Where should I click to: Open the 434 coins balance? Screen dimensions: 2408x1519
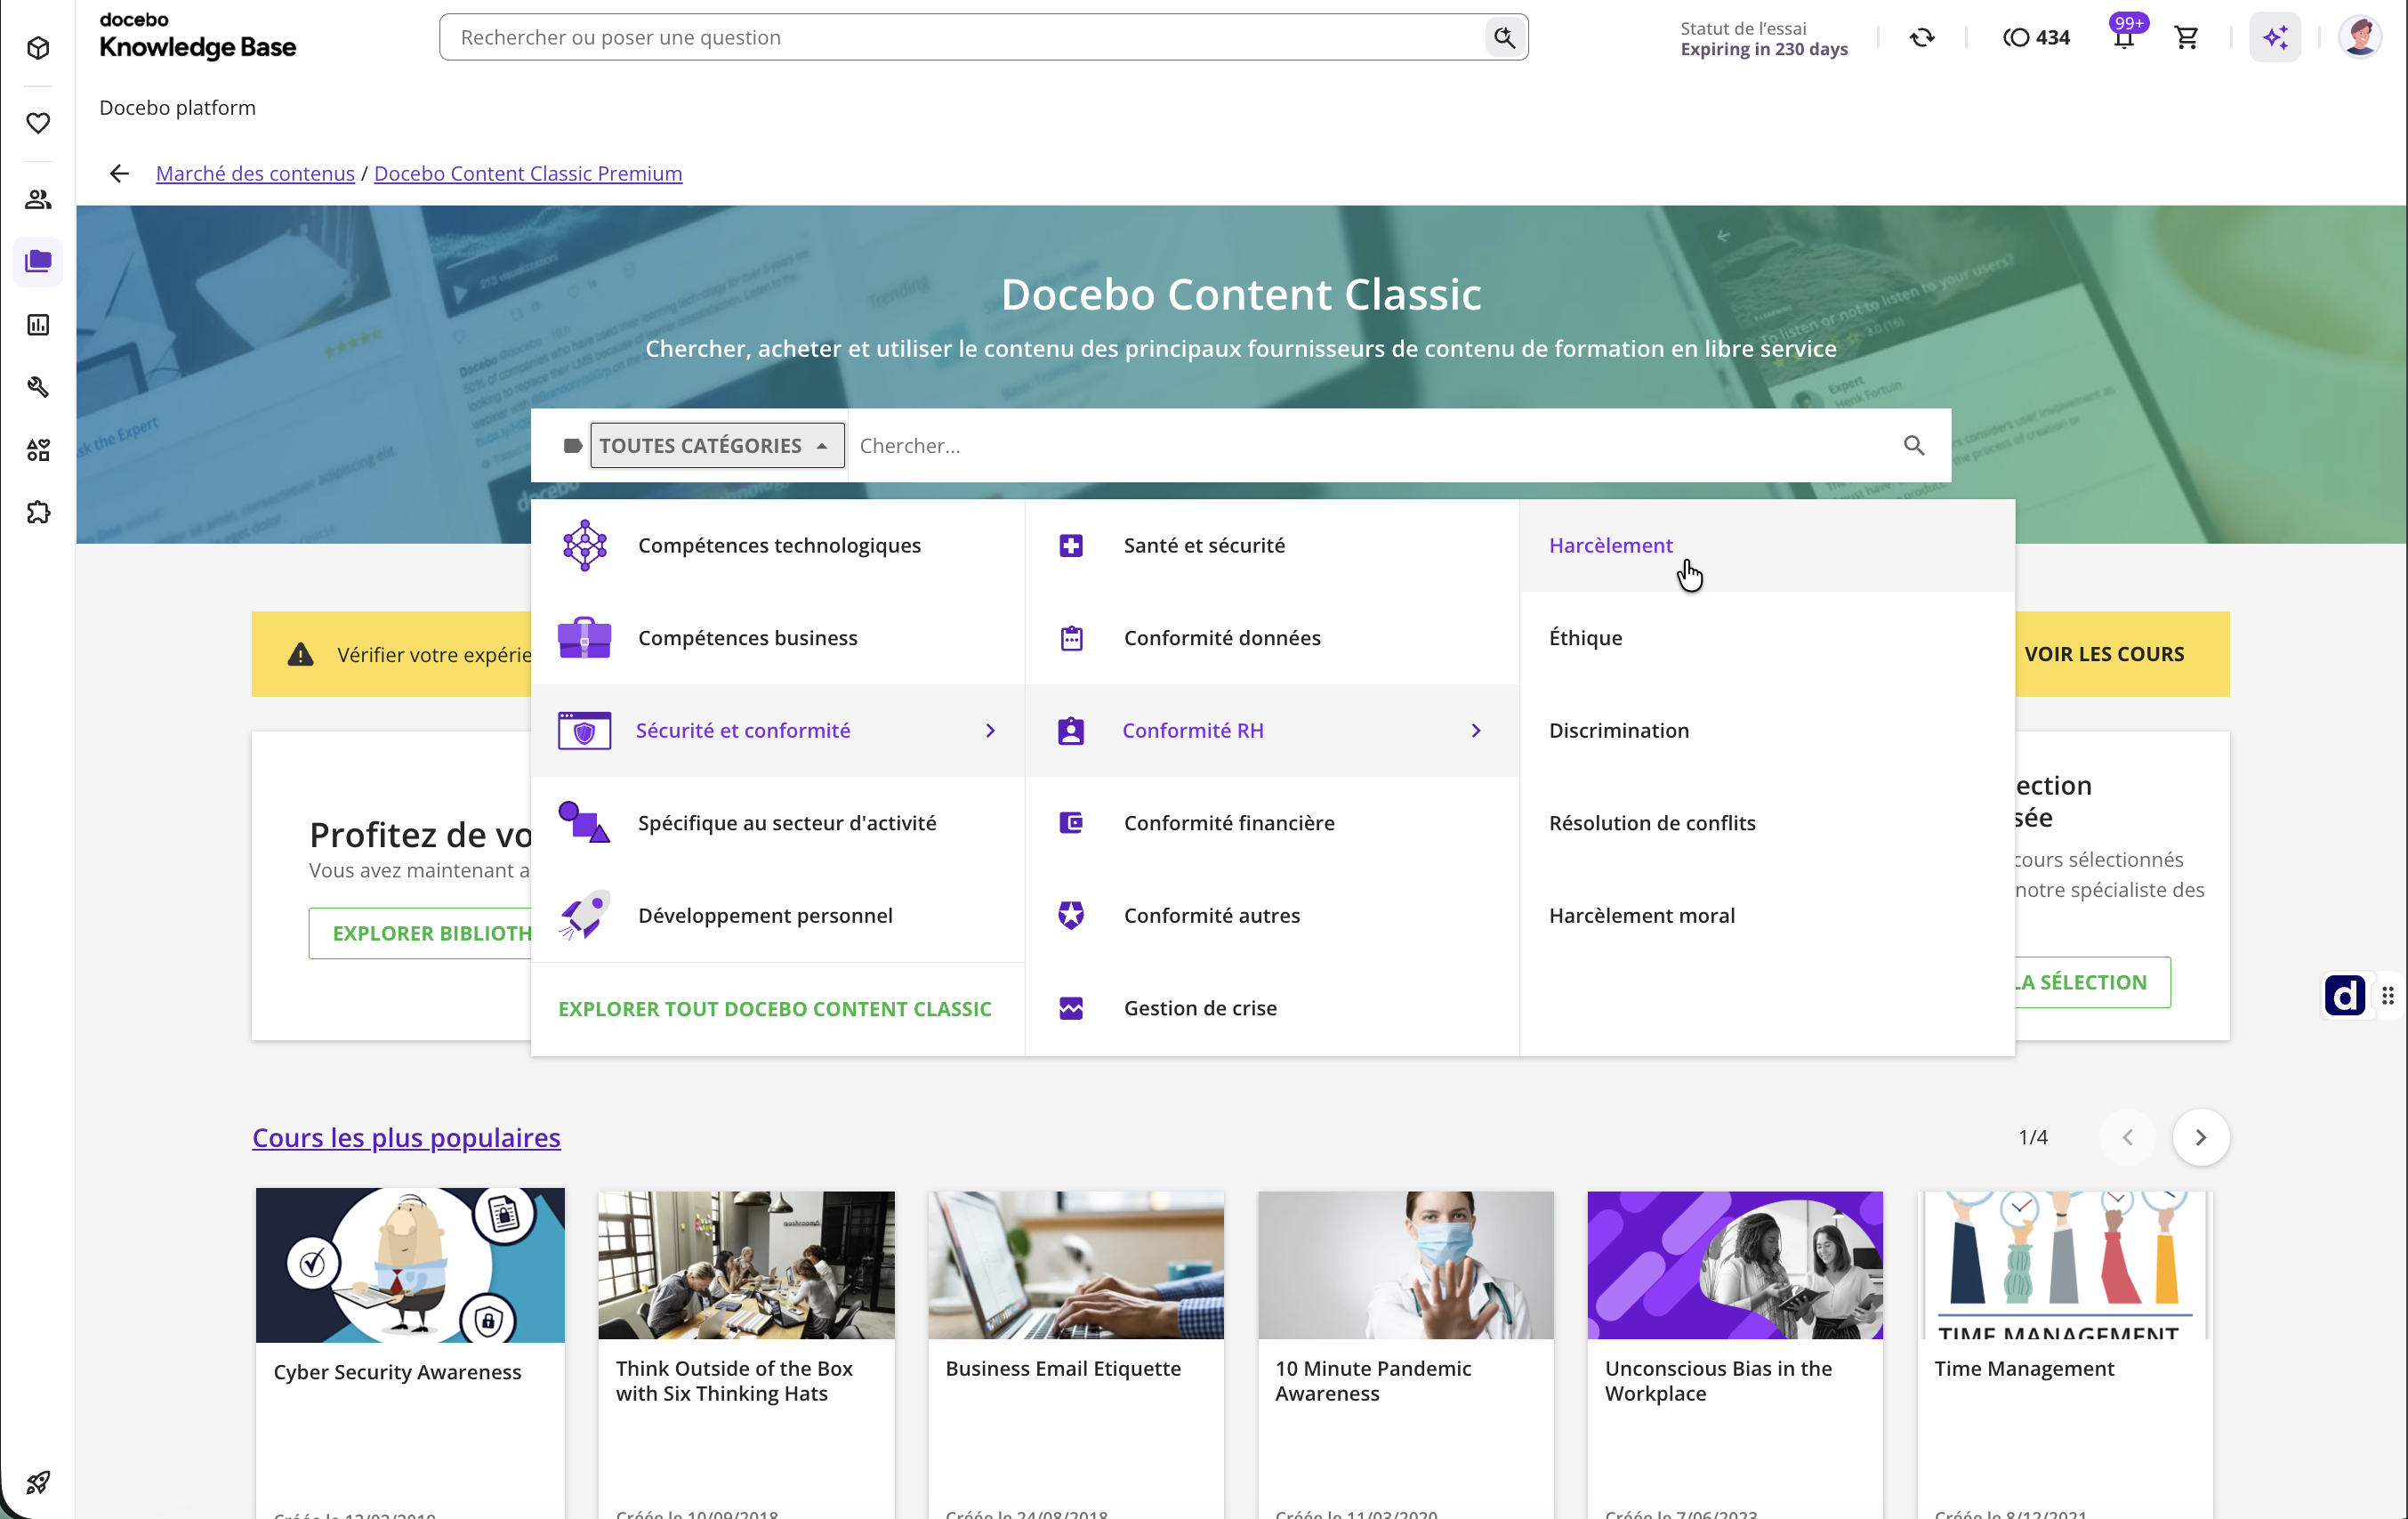(x=2036, y=38)
